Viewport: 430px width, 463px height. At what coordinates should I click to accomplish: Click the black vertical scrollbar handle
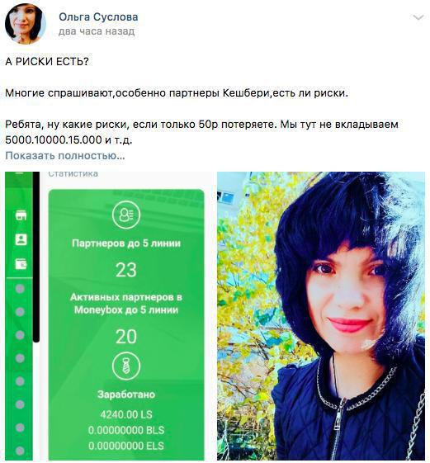[36, 257]
